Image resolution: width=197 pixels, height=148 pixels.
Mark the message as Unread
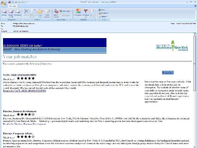(93, 13)
